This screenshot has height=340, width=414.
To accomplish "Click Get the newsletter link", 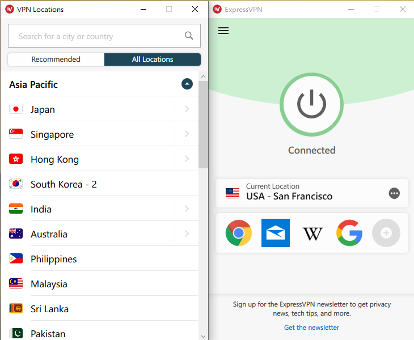I will click(311, 328).
